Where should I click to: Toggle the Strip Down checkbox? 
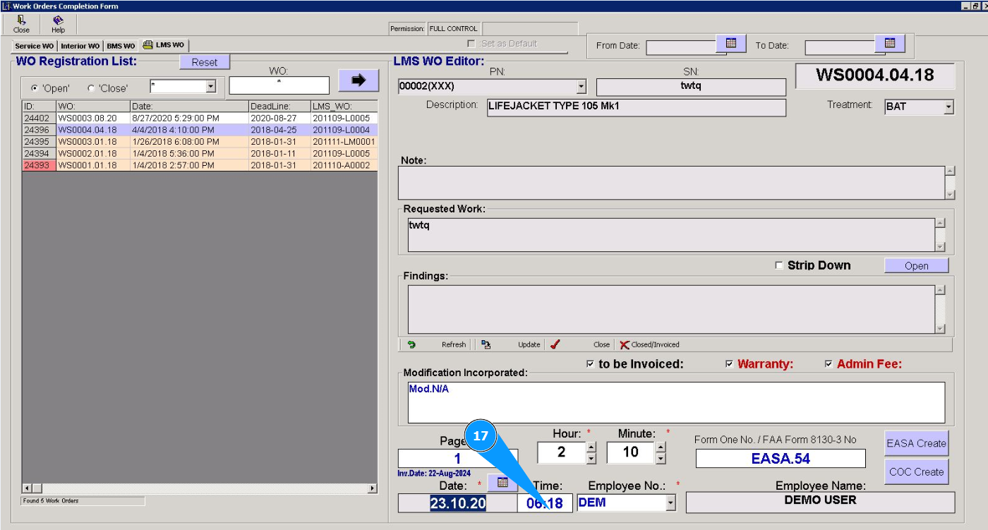[779, 265]
